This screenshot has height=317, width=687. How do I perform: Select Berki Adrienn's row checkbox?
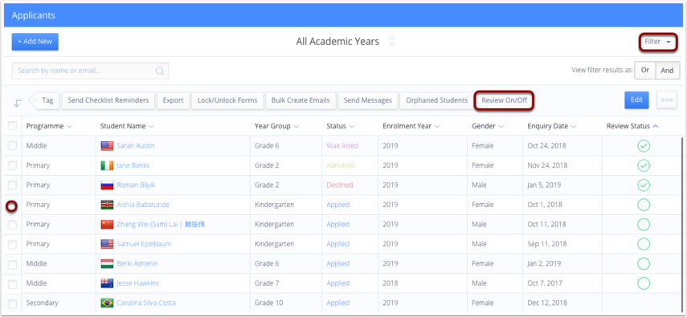pyautogui.click(x=12, y=265)
